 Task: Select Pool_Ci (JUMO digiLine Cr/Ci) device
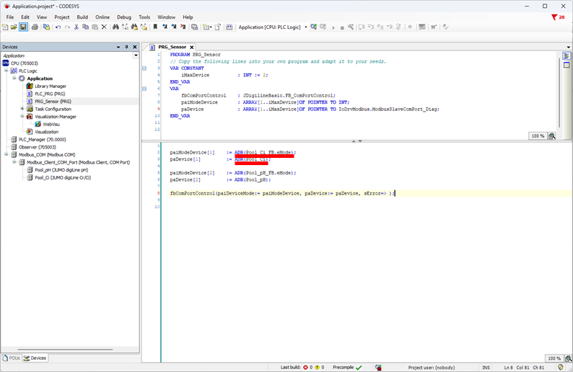tap(63, 177)
